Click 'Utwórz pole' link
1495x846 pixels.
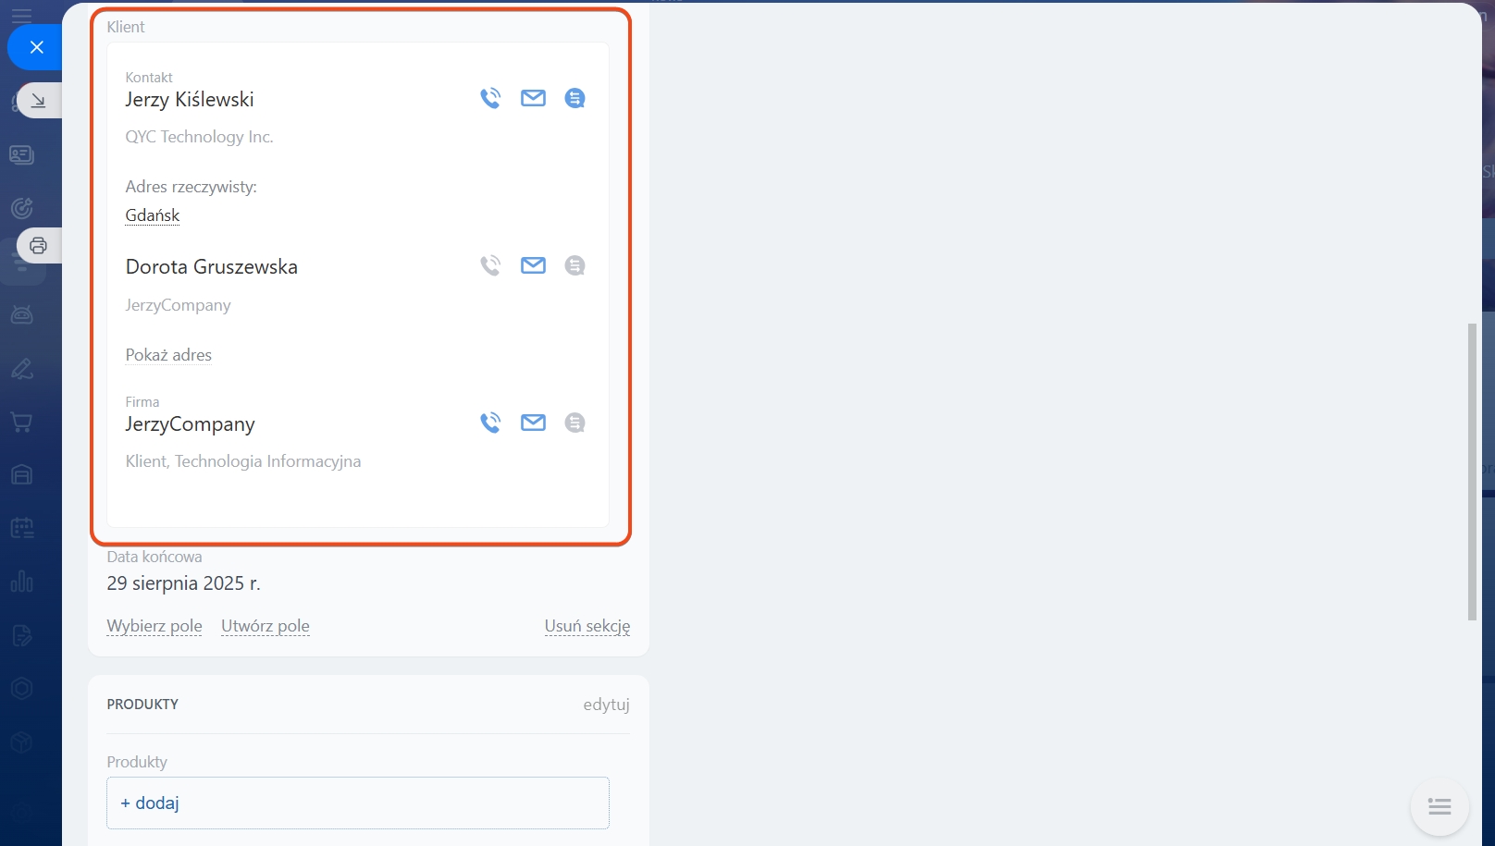(x=266, y=626)
